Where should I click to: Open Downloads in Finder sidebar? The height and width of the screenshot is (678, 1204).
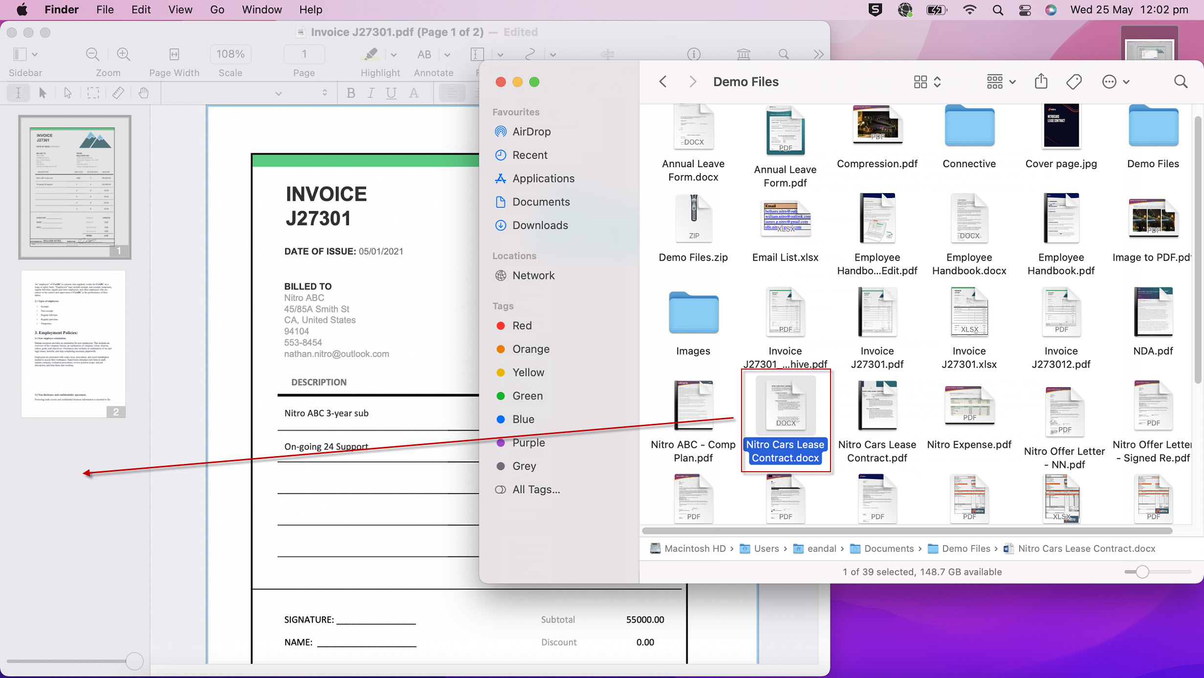pos(540,225)
